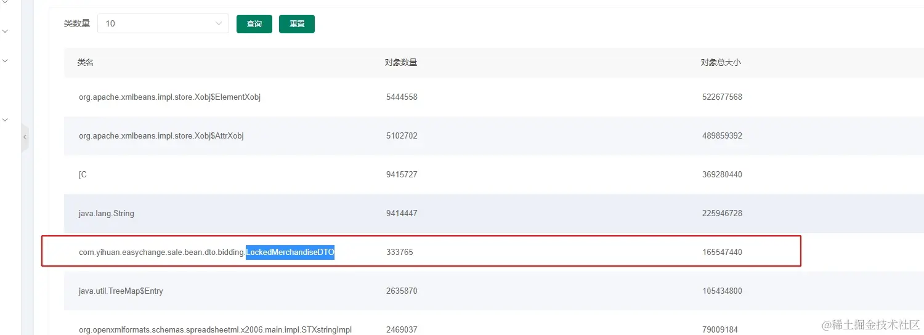Click object count value 333765
This screenshot has height=335, width=924.
(400, 252)
